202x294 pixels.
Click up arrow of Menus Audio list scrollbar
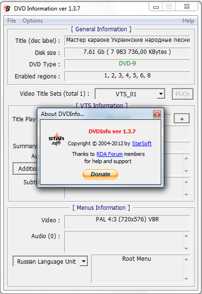click(186, 236)
